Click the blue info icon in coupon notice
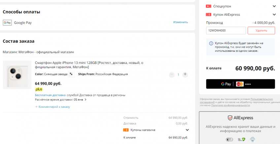Image resolution: width=280 pixels, height=144 pixels. pyautogui.click(x=211, y=43)
